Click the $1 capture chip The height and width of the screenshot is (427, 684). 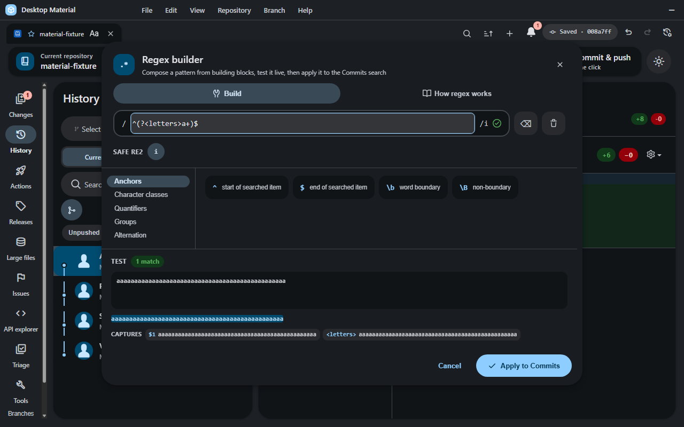[232, 335]
